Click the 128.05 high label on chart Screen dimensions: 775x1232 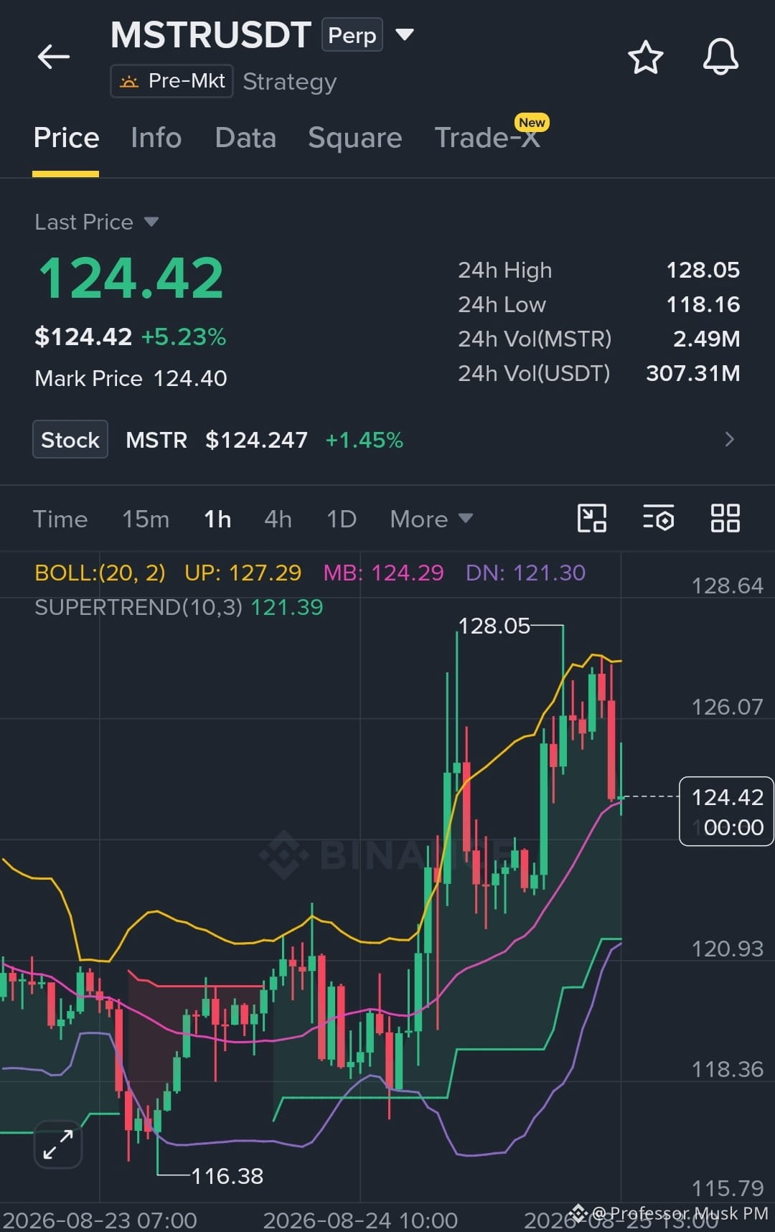pyautogui.click(x=494, y=626)
